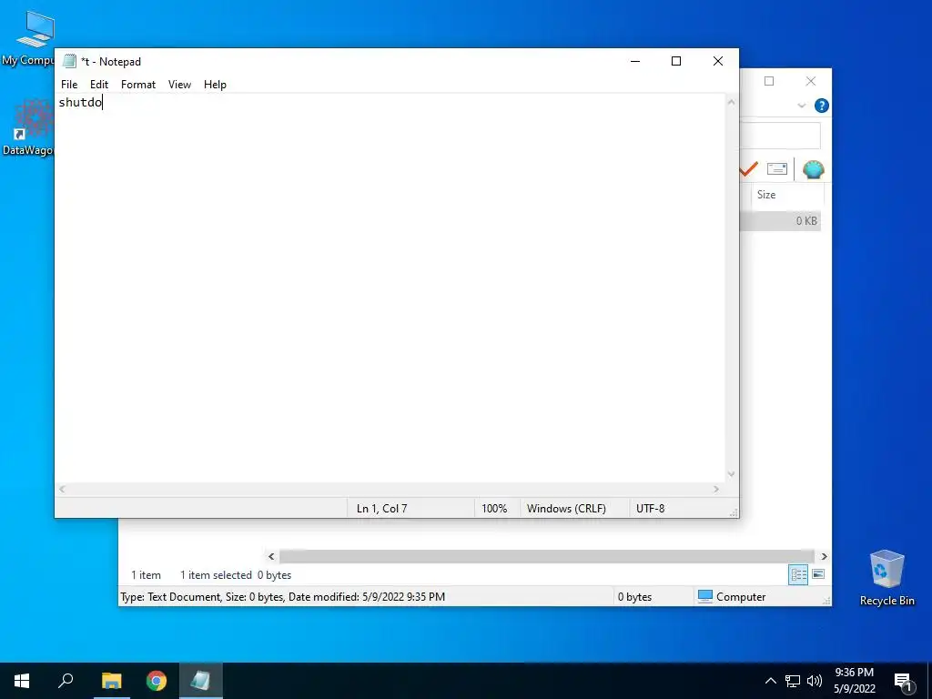Click the "0 KB" size cell in File Explorer
The height and width of the screenshot is (699, 932).
[x=806, y=221]
